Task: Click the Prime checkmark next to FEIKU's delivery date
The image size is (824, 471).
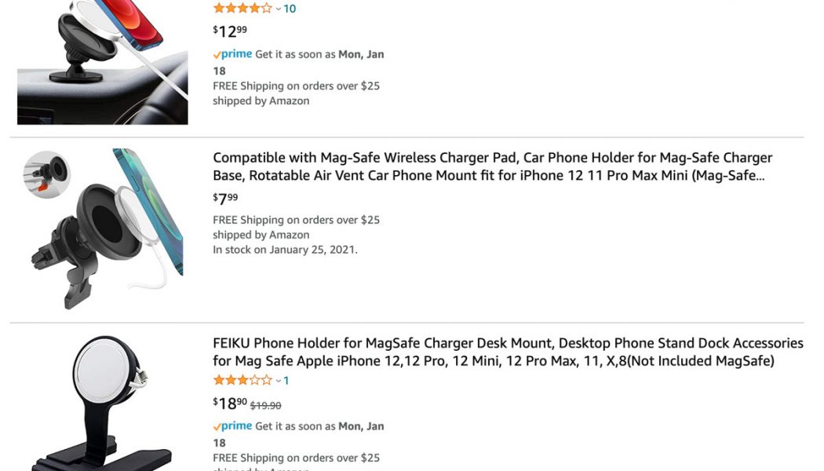Action: point(215,425)
